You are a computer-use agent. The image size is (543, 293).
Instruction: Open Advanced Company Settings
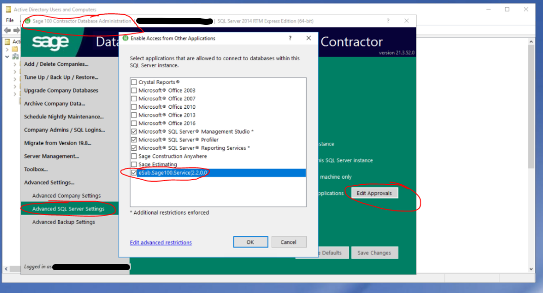pyautogui.click(x=66, y=196)
